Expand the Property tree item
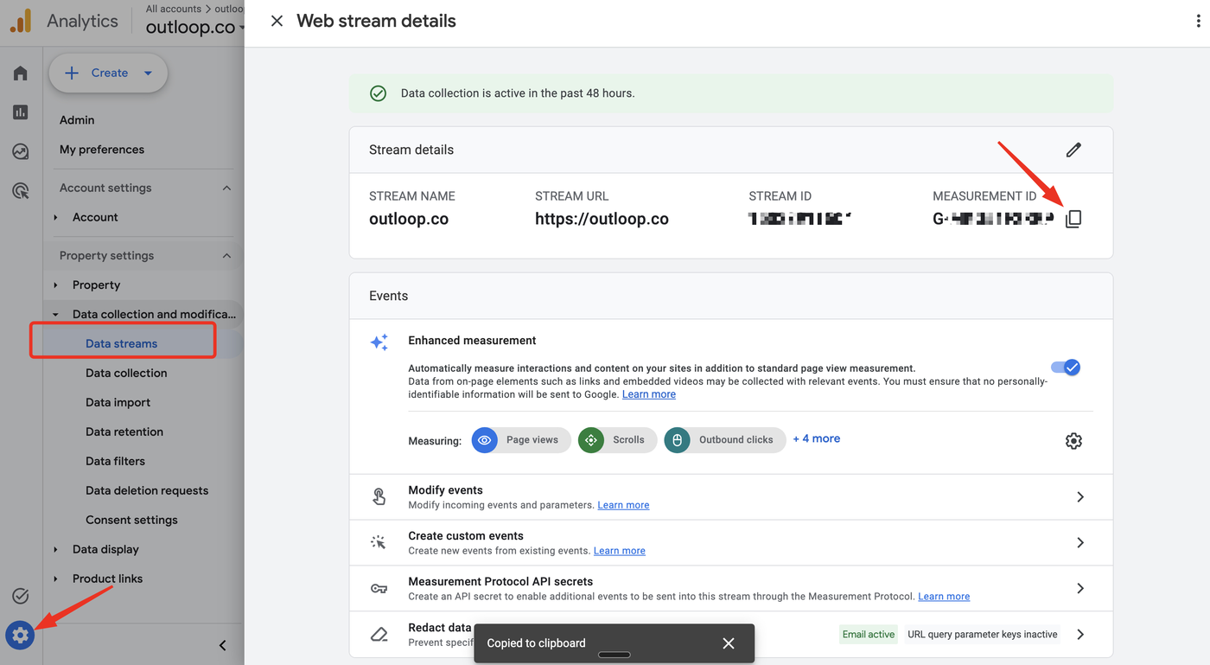The width and height of the screenshot is (1210, 665). (56, 285)
